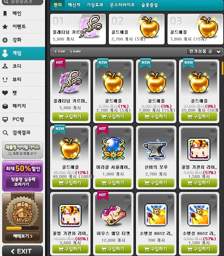
Task: Tick the 신비의 모루 item checkbox
Action: (x=170, y=132)
